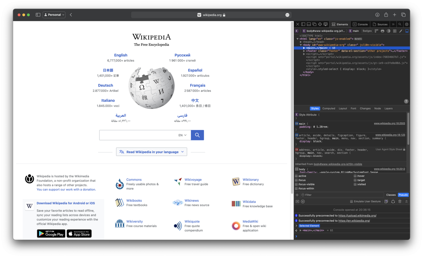The height and width of the screenshot is (257, 423).
Task: Open the Layout sidebar tab
Action: click(343, 108)
